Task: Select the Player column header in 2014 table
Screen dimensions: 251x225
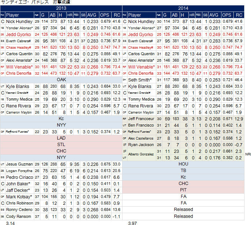Action: click(x=142, y=15)
